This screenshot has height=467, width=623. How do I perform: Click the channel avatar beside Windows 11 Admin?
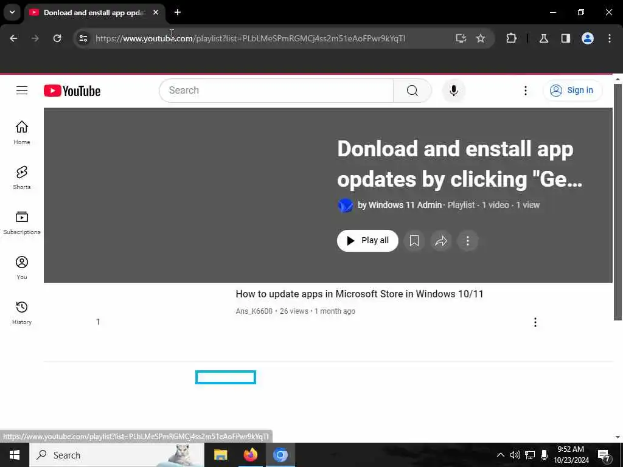[x=346, y=206]
